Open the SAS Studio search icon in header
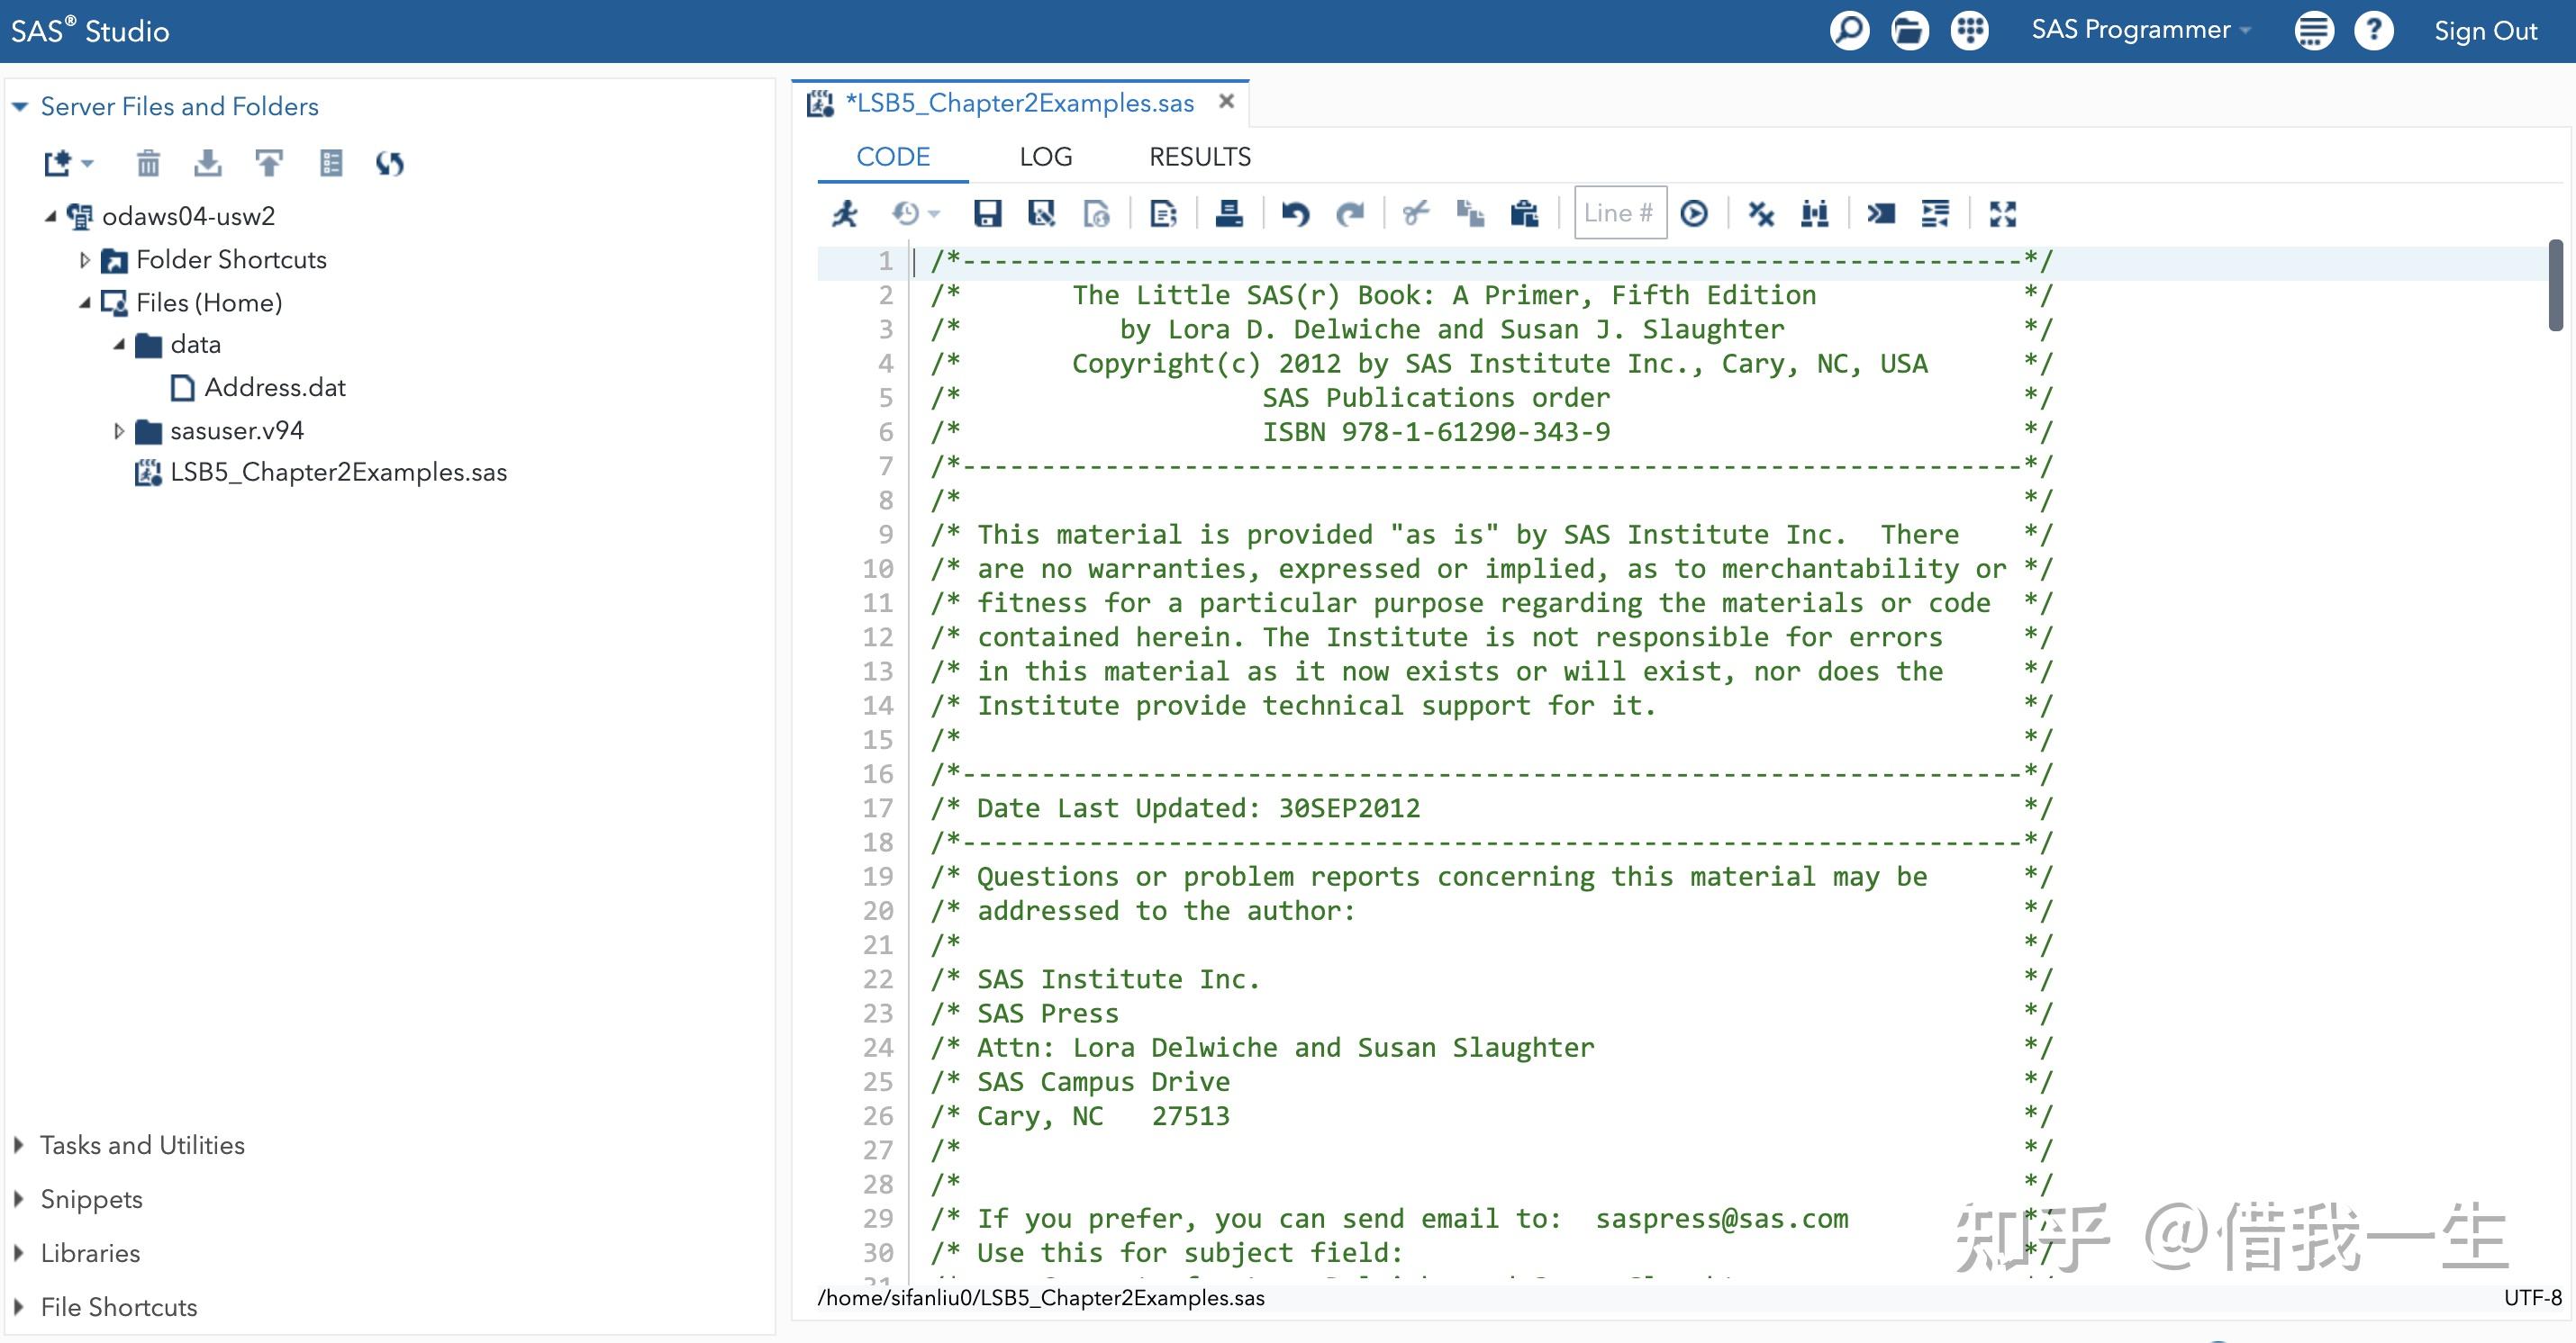Image resolution: width=2576 pixels, height=1343 pixels. click(1849, 30)
